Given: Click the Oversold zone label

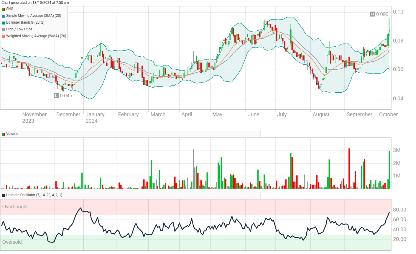Looking at the screenshot, I should 12,242.
